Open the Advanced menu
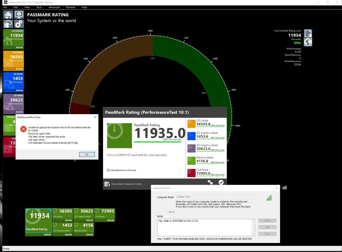Viewport: 342px width, 252px height. 54,7
